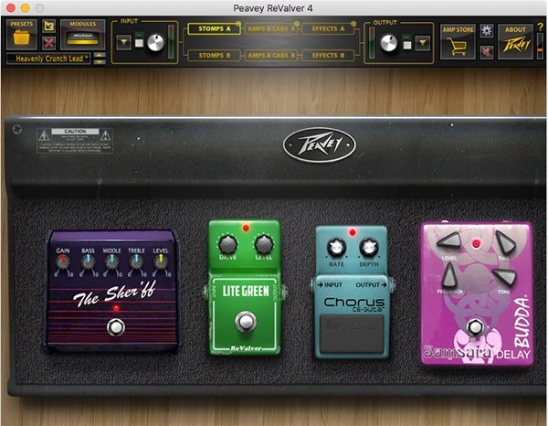
Task: Toggle the Amps & Cabs A bypass dot
Action: click(296, 24)
